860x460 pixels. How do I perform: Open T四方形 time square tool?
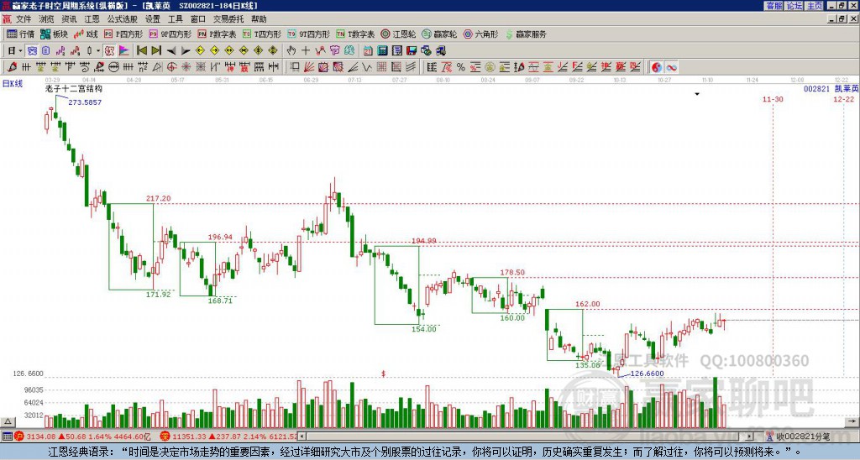point(262,34)
